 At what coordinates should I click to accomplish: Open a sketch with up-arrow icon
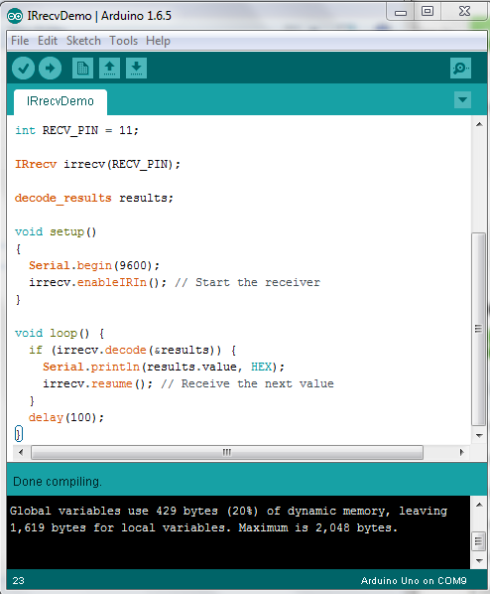click(x=109, y=69)
